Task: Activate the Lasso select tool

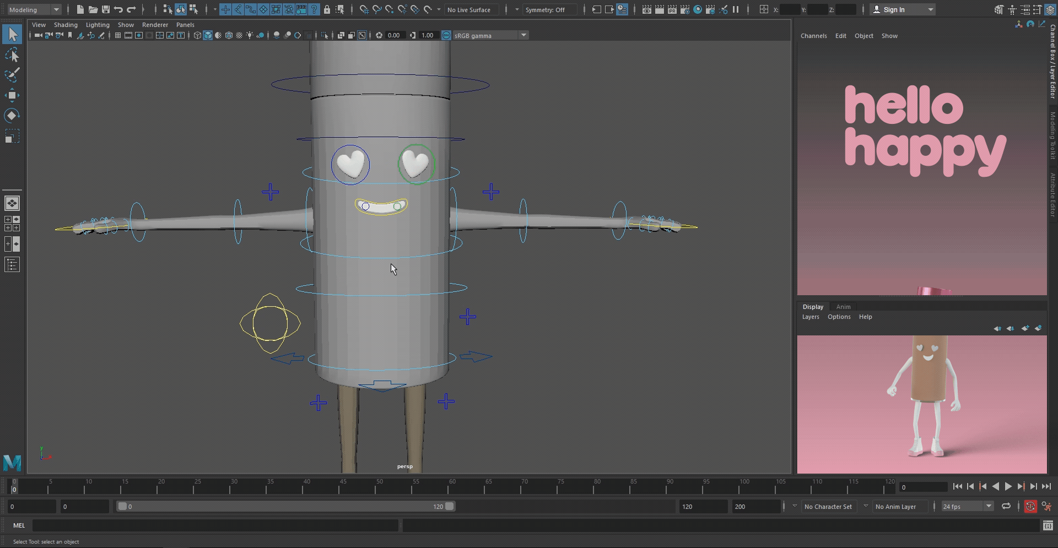Action: pyautogui.click(x=12, y=55)
